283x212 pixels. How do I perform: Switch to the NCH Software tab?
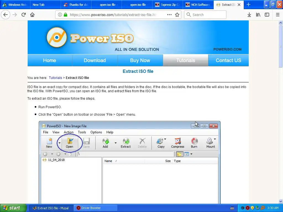coord(198,4)
